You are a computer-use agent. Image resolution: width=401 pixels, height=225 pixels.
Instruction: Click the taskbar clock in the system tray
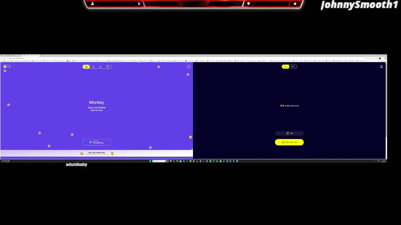[383, 161]
